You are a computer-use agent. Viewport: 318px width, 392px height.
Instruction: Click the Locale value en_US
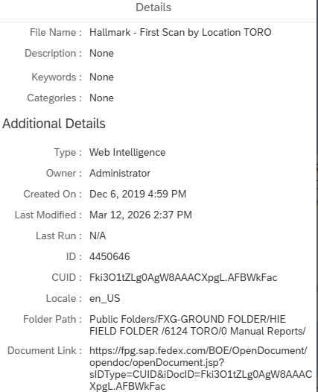pyautogui.click(x=105, y=299)
